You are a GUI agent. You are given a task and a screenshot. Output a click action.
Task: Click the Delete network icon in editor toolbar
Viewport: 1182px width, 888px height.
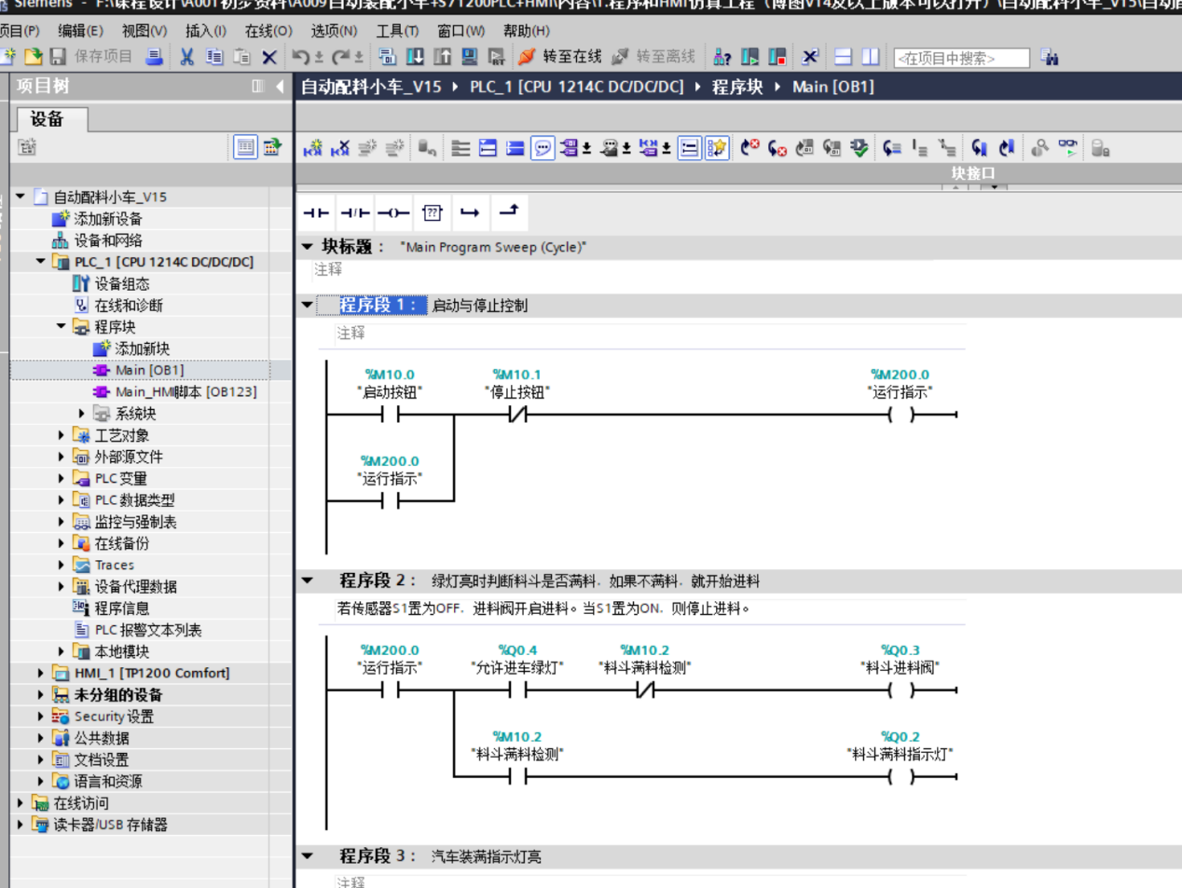point(340,147)
